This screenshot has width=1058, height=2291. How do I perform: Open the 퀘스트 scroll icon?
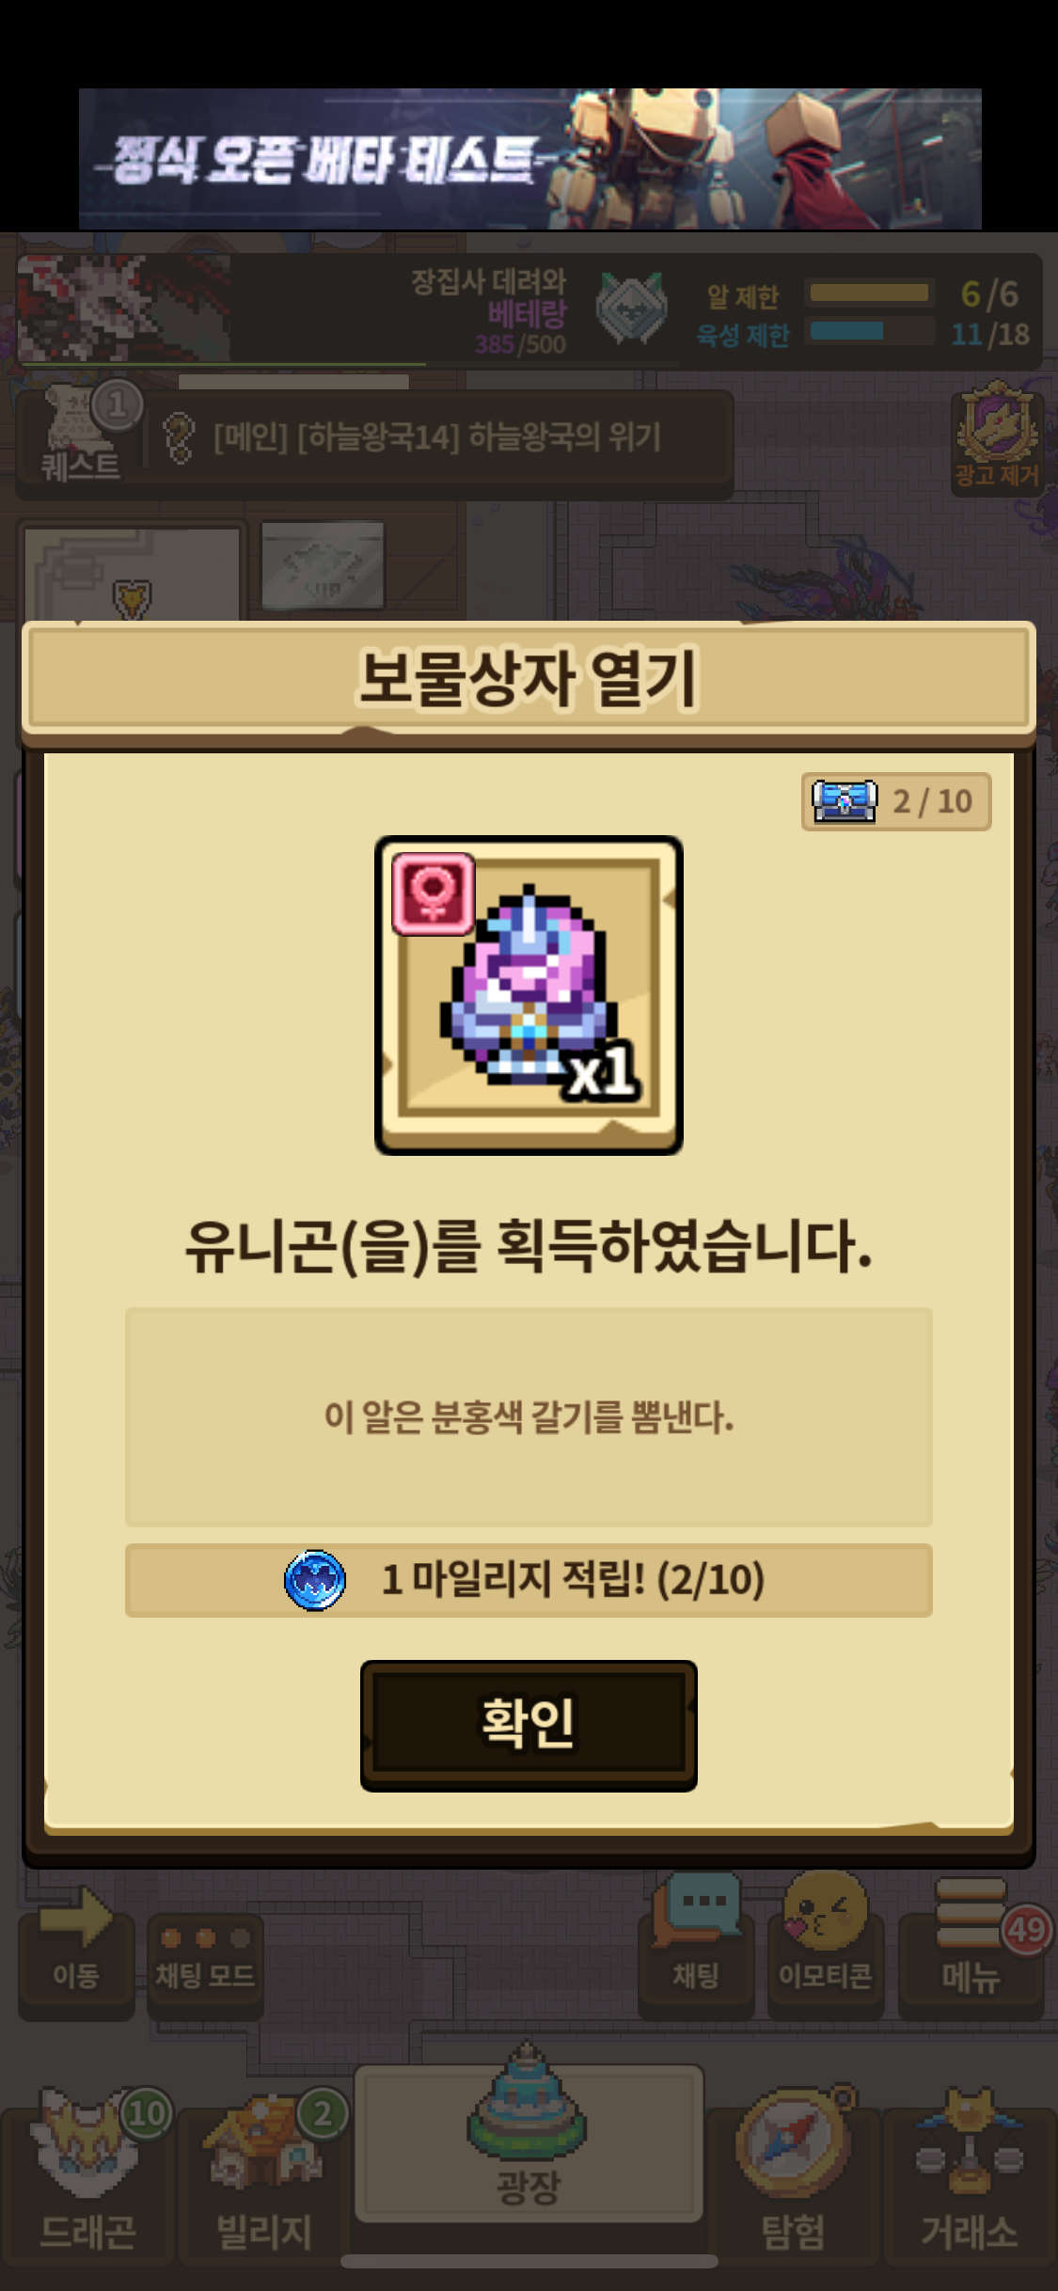(x=82, y=434)
